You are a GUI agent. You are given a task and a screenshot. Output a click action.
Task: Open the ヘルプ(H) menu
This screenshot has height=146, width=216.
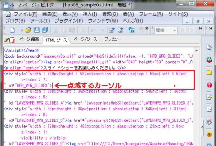tap(133, 21)
